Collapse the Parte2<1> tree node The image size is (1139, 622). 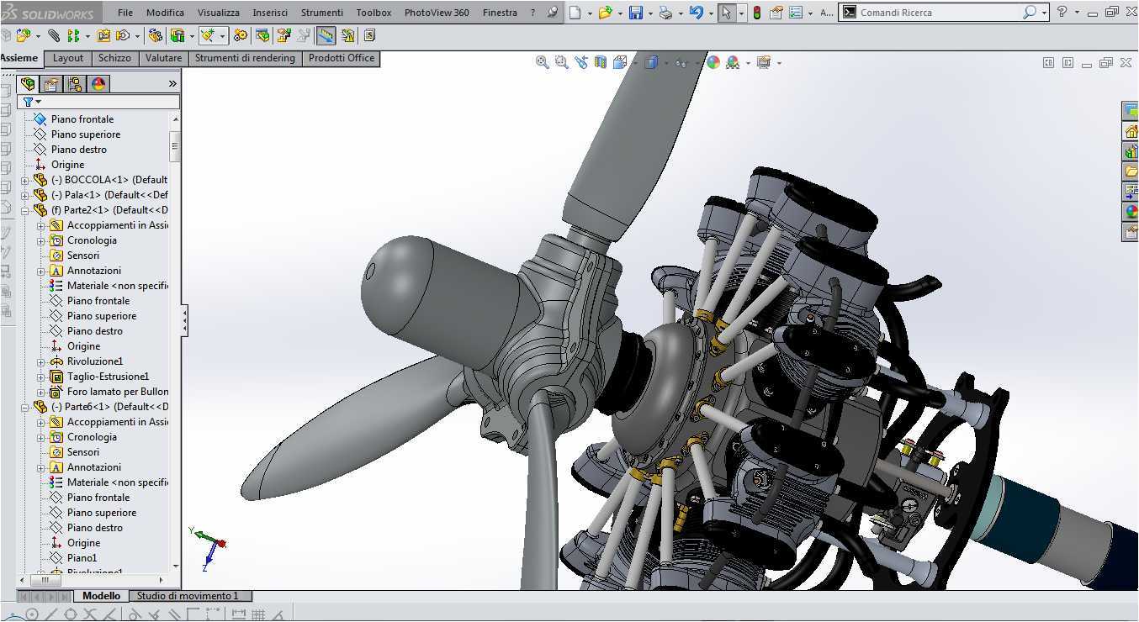point(24,210)
